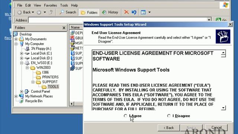
Task: Cancel the Support Tools setup wizard
Action: [216, 127]
